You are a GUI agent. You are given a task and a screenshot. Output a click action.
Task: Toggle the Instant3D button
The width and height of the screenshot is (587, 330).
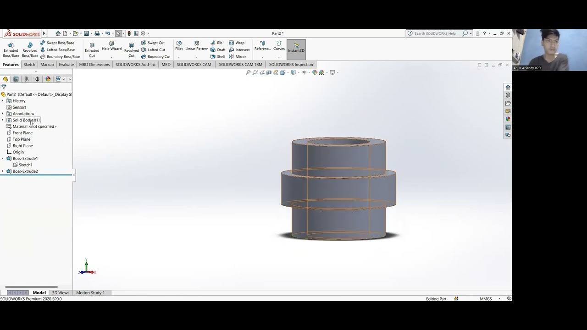296,49
